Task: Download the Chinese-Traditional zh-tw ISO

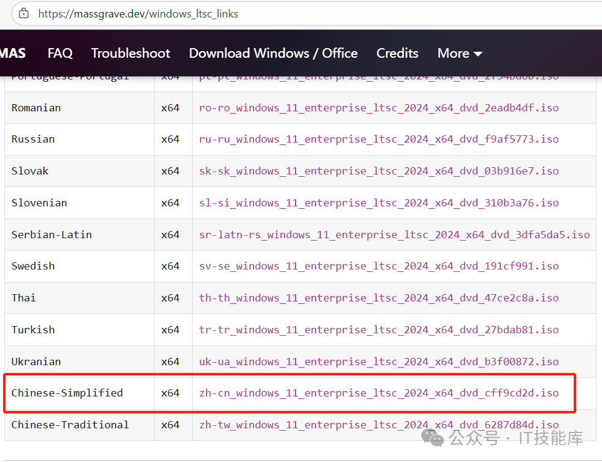Action: (379, 425)
